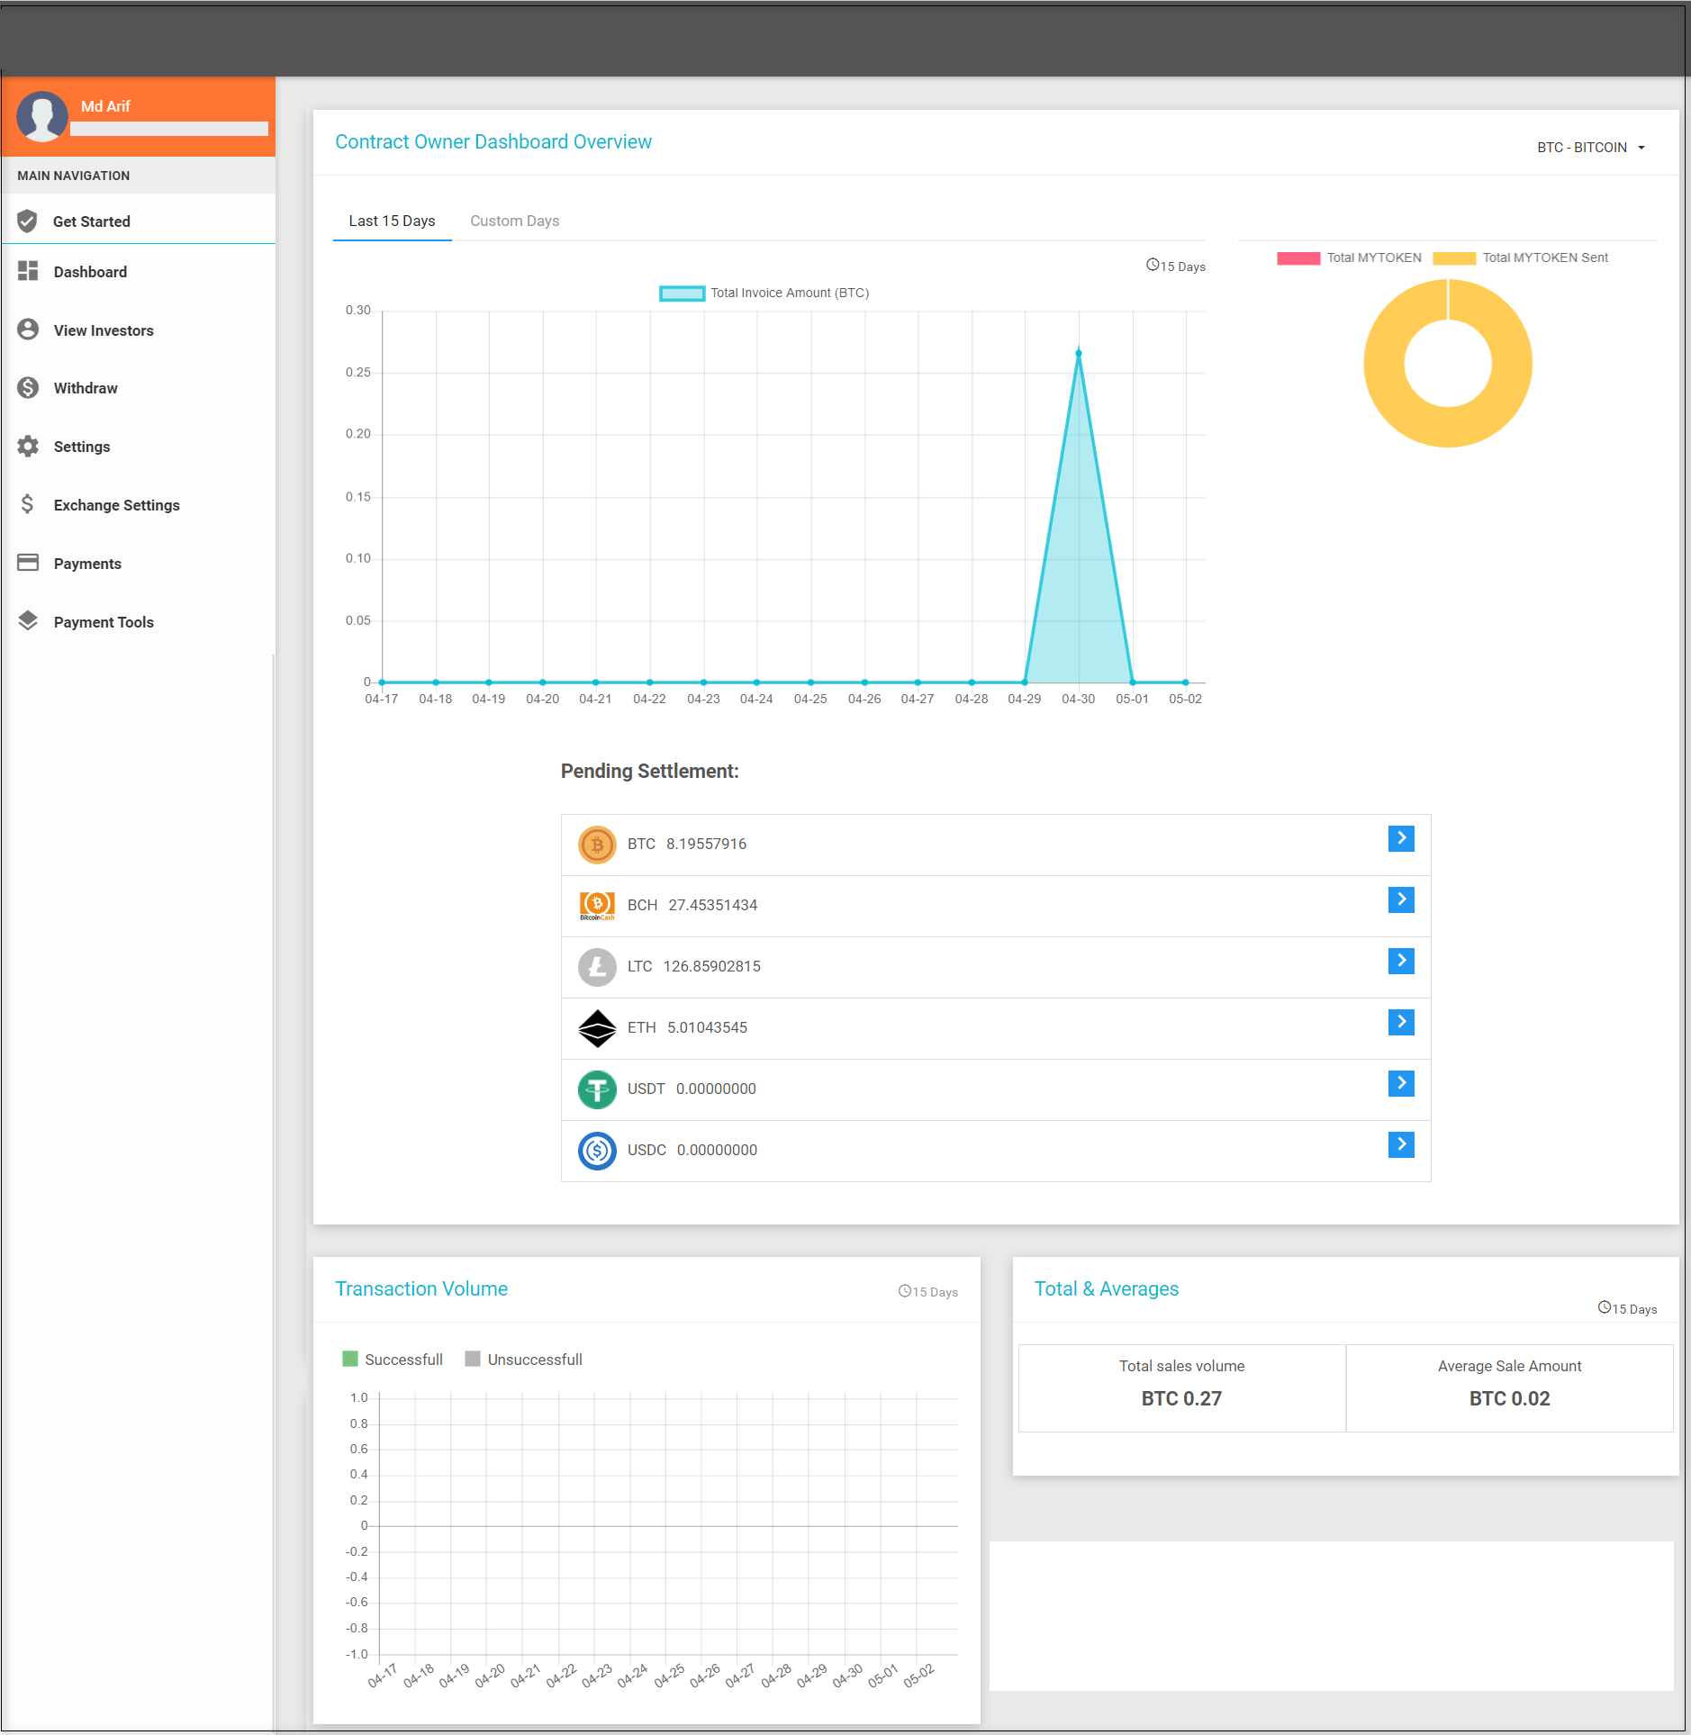Expand the LTC pending settlement row
Viewport: 1691px width, 1735px height.
pyautogui.click(x=1401, y=961)
